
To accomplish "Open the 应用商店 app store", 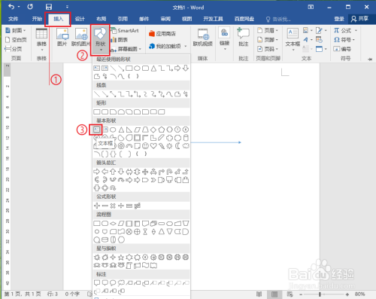I will (162, 34).
